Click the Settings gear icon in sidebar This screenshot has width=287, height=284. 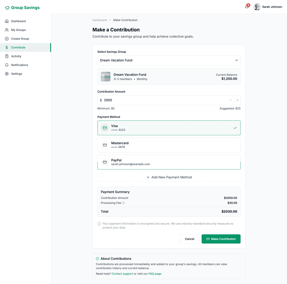[x=7, y=74]
